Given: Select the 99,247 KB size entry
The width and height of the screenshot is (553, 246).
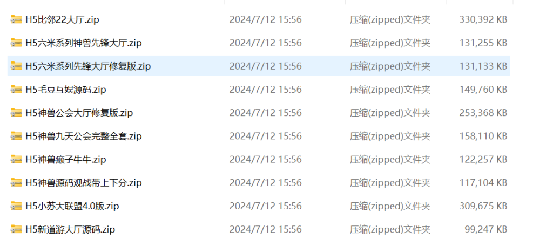Looking at the screenshot, I should tap(486, 229).
